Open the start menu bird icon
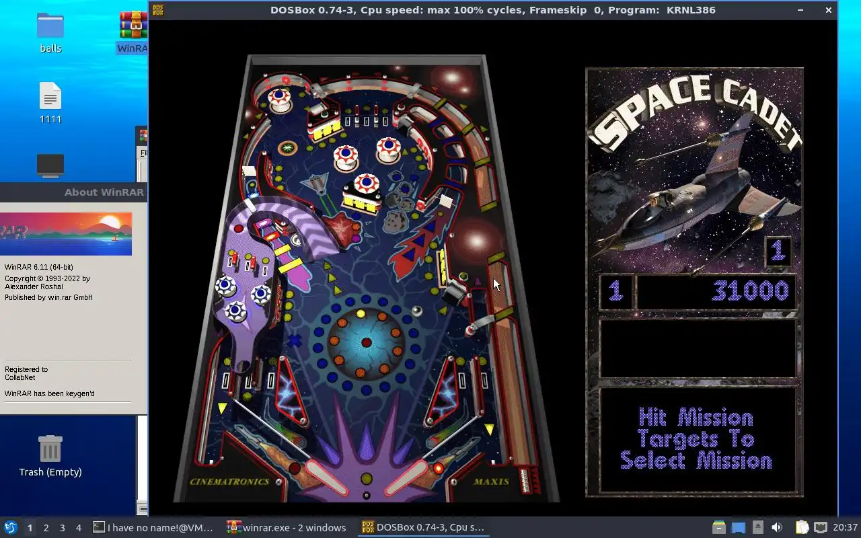The image size is (861, 538). pos(11,528)
